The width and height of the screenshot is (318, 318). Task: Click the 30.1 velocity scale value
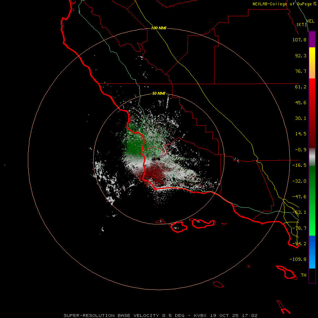click(x=301, y=118)
